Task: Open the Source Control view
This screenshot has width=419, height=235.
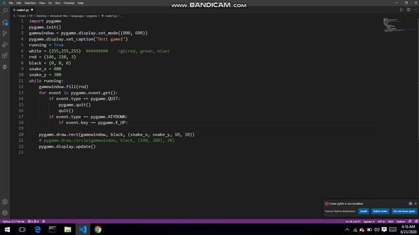Action: point(5,33)
